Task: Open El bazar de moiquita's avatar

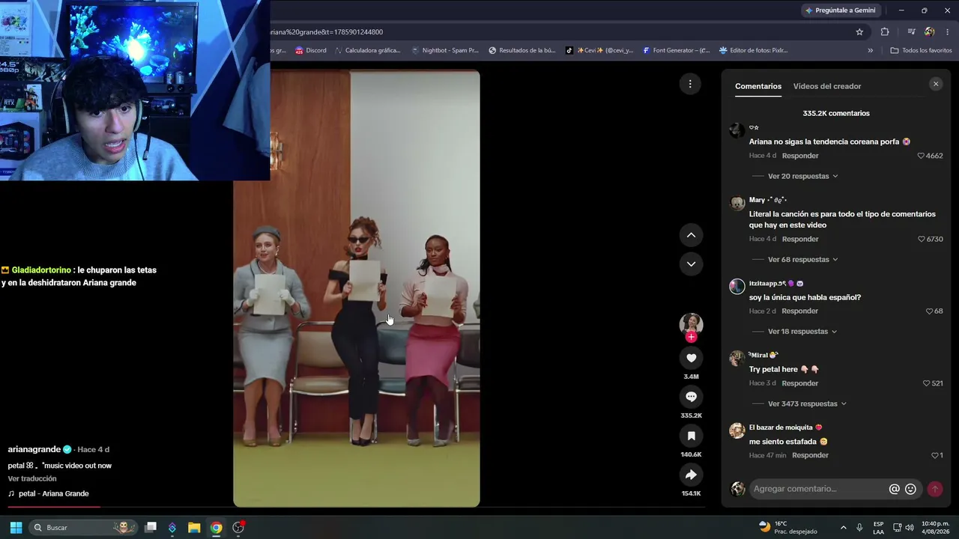Action: point(737,430)
